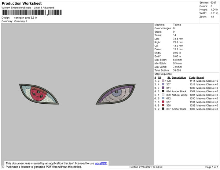Select the black swatch in stop row 9
220x170 pixels.
pyautogui.click(x=163, y=109)
